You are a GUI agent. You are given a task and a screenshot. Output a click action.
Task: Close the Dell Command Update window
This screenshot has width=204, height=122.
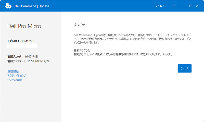click(197, 6)
